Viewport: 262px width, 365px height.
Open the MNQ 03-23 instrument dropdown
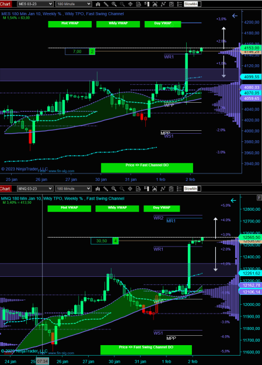tap(35, 189)
